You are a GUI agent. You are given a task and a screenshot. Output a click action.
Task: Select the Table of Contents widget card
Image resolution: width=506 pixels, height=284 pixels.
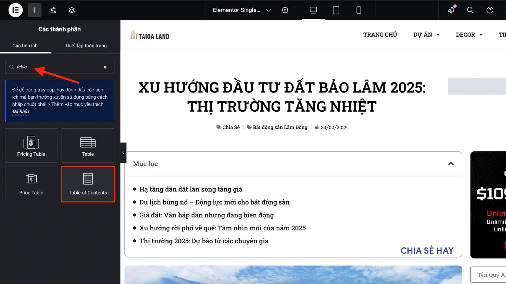88,184
